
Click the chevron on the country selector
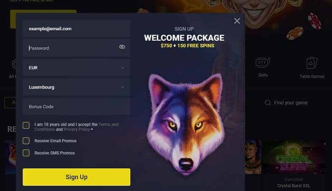(122, 87)
